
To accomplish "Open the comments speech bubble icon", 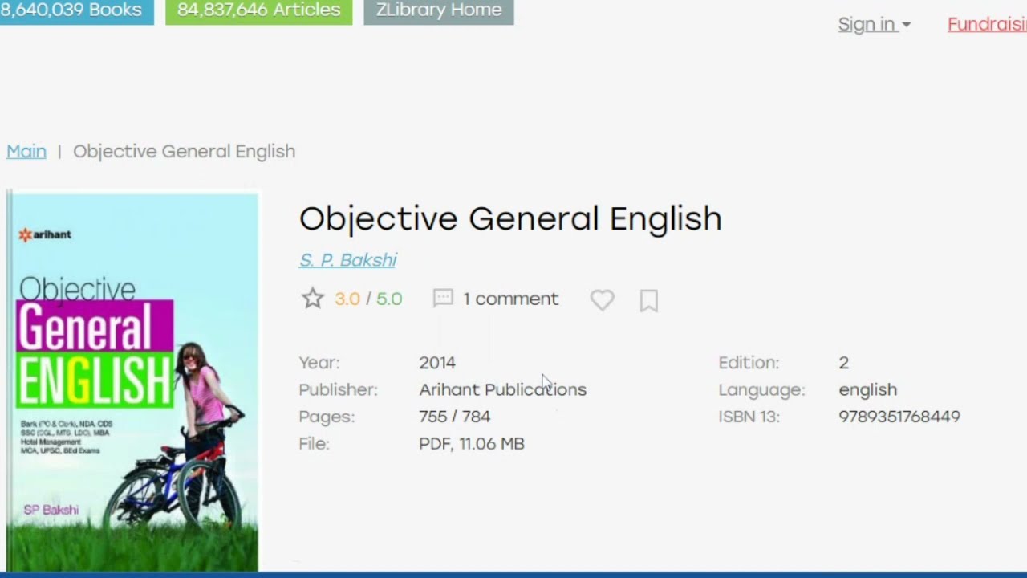I will pyautogui.click(x=443, y=299).
